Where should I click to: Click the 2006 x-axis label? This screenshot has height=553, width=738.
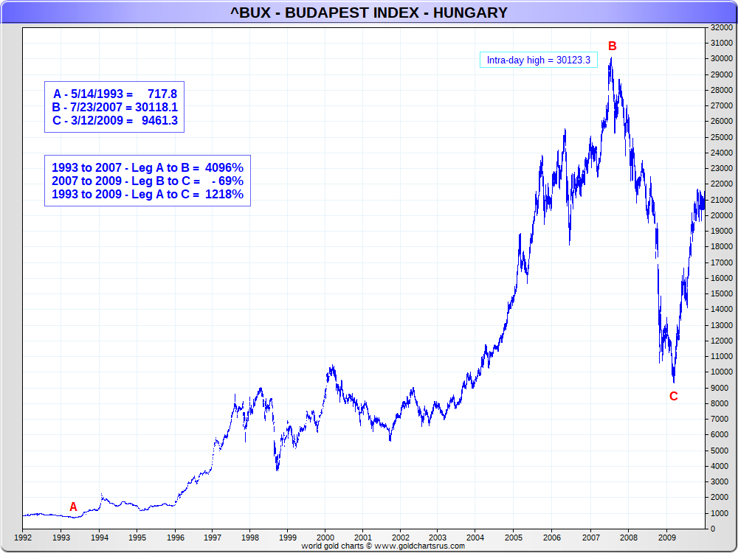551,537
